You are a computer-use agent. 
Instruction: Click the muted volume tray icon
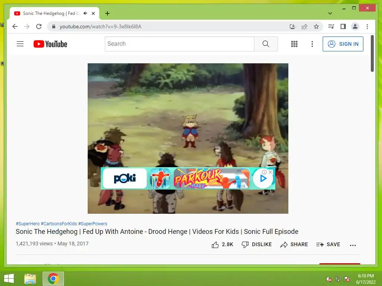coord(329,279)
